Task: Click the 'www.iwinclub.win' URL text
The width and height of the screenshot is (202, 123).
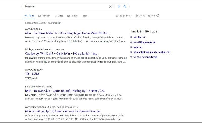Action: [x=34, y=70]
